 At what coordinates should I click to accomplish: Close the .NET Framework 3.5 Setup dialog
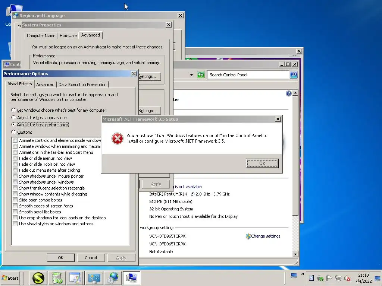point(278,119)
